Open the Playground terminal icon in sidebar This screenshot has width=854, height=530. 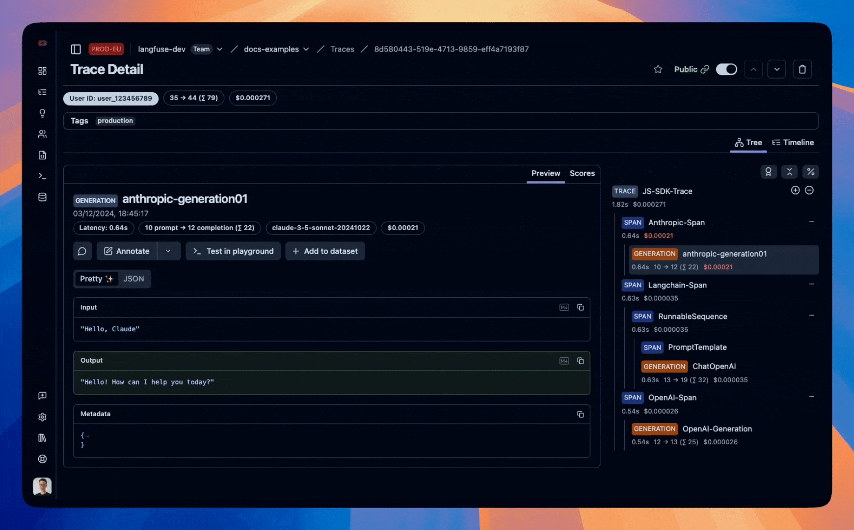[43, 176]
